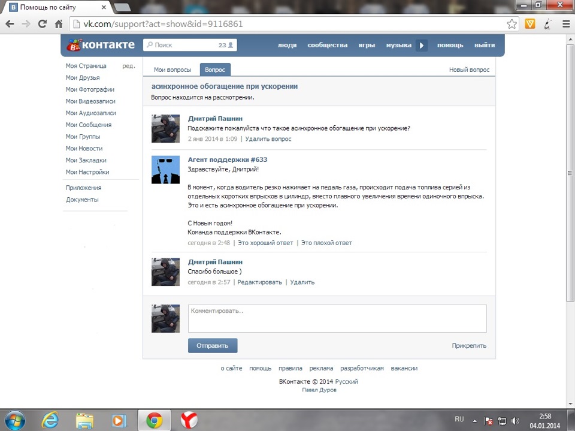Open Документы in sidebar
Screen dimensions: 575x431
point(82,200)
